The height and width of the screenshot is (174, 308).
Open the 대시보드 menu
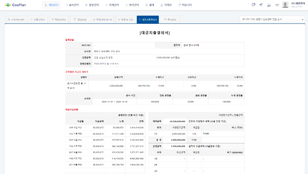point(51,5)
